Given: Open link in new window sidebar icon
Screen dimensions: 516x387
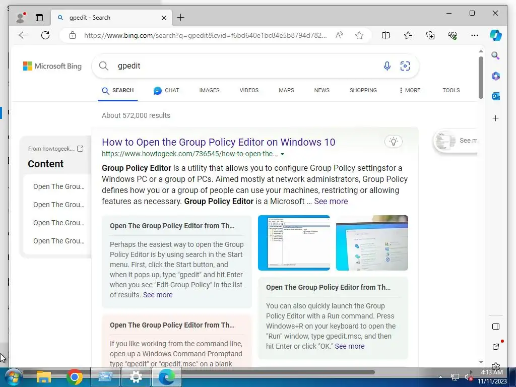Looking at the screenshot, I should coord(496,347).
